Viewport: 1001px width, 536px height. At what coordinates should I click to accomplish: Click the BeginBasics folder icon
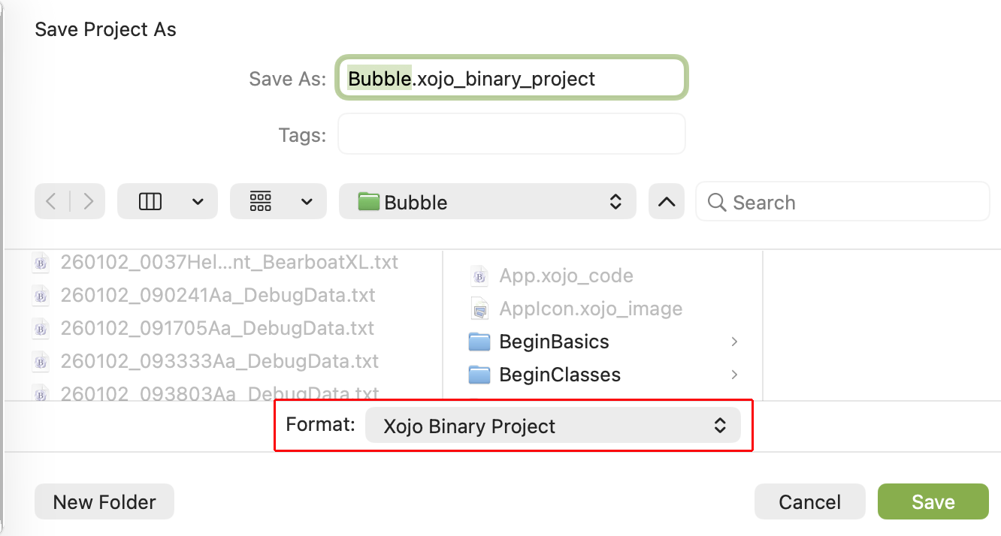(x=479, y=342)
